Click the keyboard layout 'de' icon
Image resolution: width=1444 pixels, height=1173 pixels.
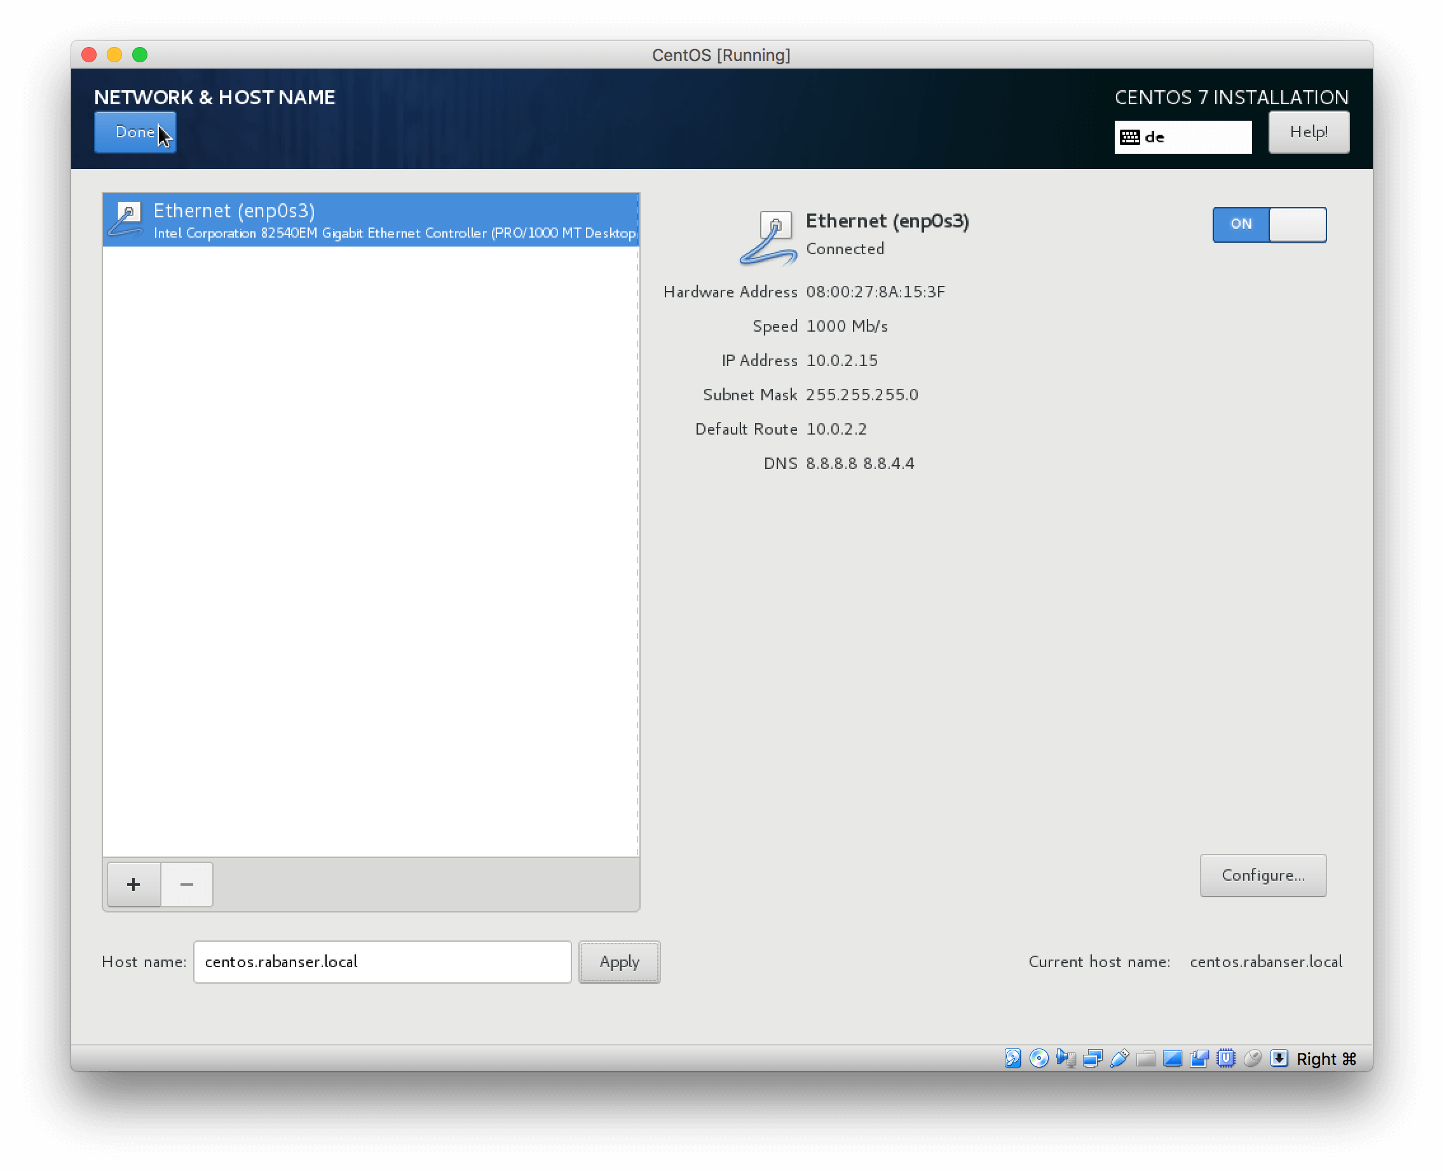point(1129,135)
